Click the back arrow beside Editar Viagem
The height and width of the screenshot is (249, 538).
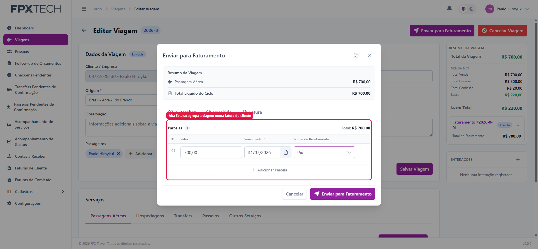(x=84, y=30)
